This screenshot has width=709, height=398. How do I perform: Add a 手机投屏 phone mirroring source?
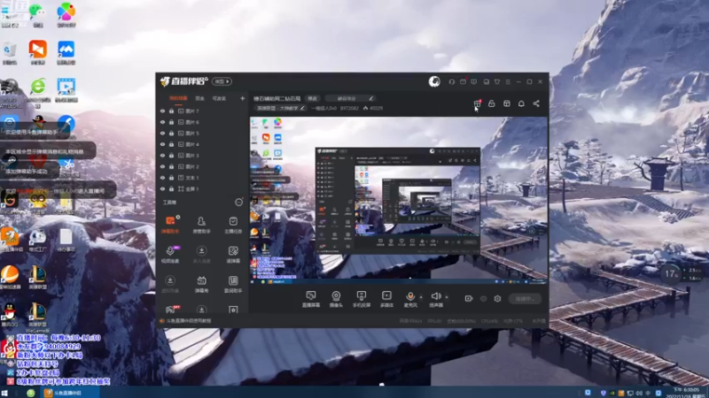(362, 299)
